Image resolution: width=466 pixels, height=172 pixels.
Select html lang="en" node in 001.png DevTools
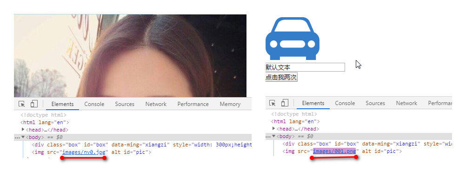tap(295, 121)
